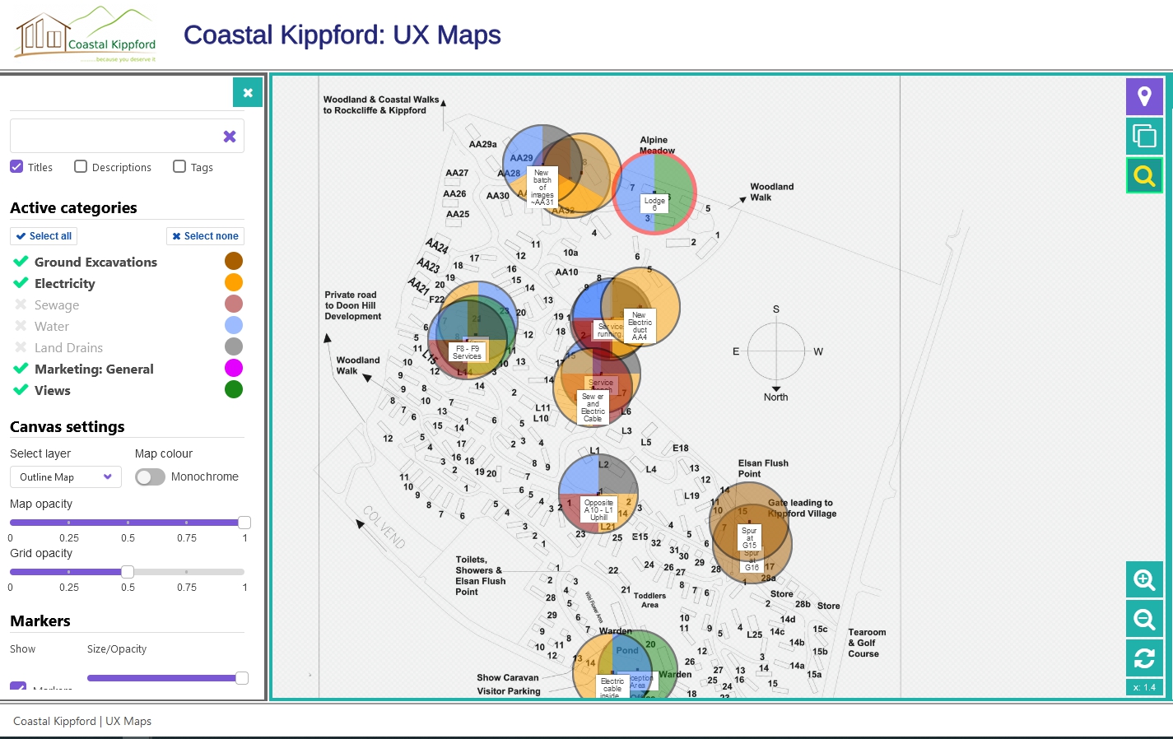Image resolution: width=1173 pixels, height=739 pixels.
Task: Click the New batch of images ~AA31 label
Action: (x=542, y=187)
